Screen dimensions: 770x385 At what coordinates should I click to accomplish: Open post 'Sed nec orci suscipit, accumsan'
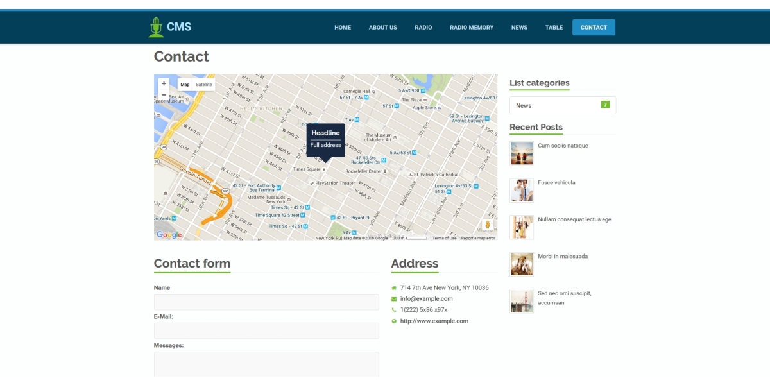(x=565, y=298)
